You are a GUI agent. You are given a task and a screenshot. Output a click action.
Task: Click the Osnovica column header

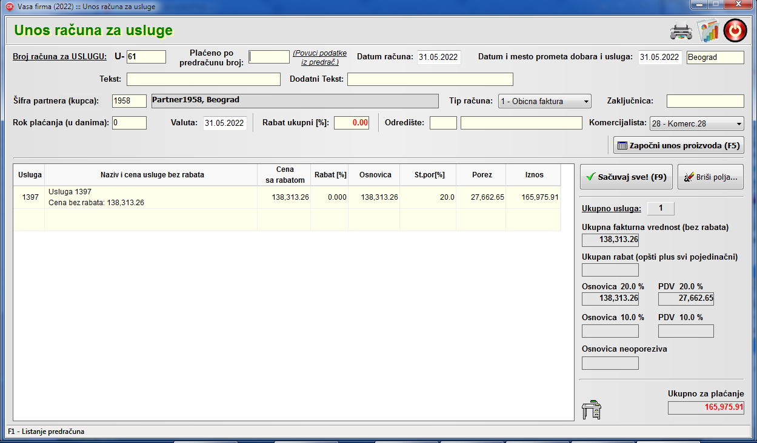coord(374,175)
